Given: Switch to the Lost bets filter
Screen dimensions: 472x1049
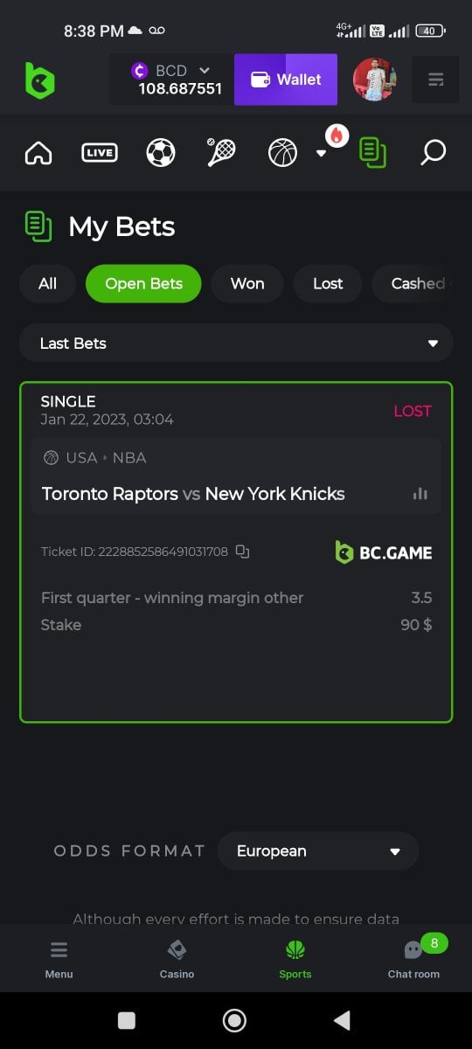Looking at the screenshot, I should [x=328, y=283].
